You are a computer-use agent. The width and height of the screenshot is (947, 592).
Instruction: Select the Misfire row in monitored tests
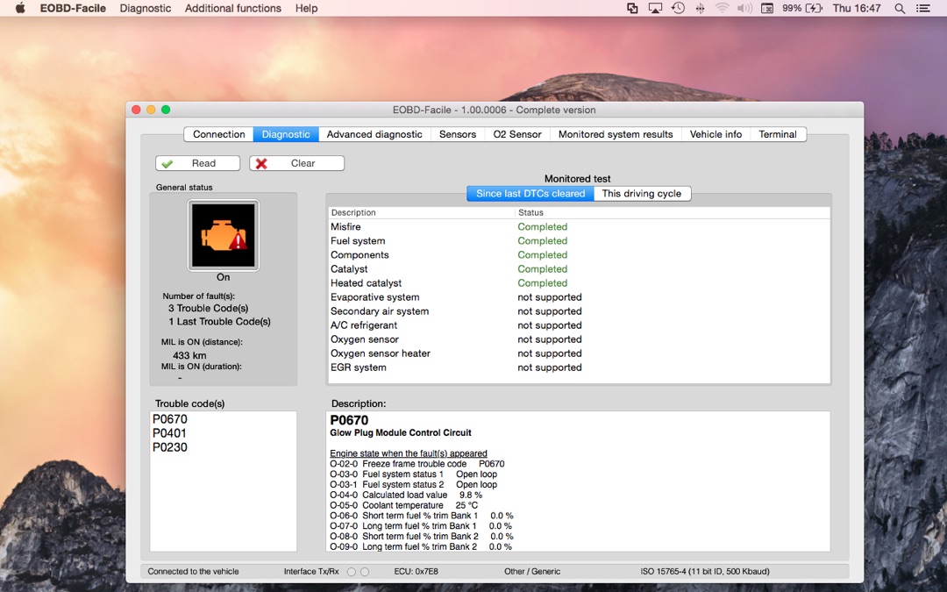pyautogui.click(x=346, y=227)
